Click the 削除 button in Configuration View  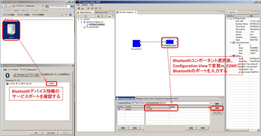(203, 128)
